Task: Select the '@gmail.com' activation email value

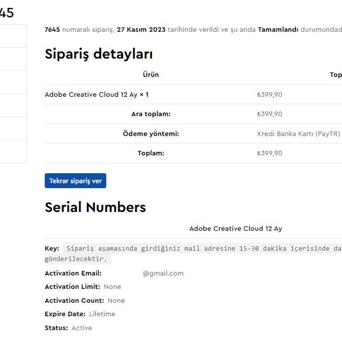Action: click(x=163, y=273)
